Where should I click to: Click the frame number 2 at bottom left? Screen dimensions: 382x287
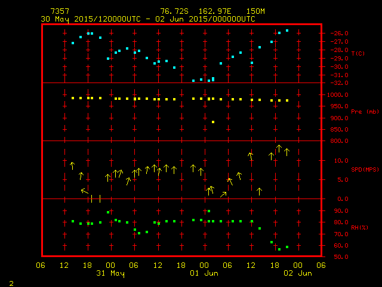click(x=11, y=282)
